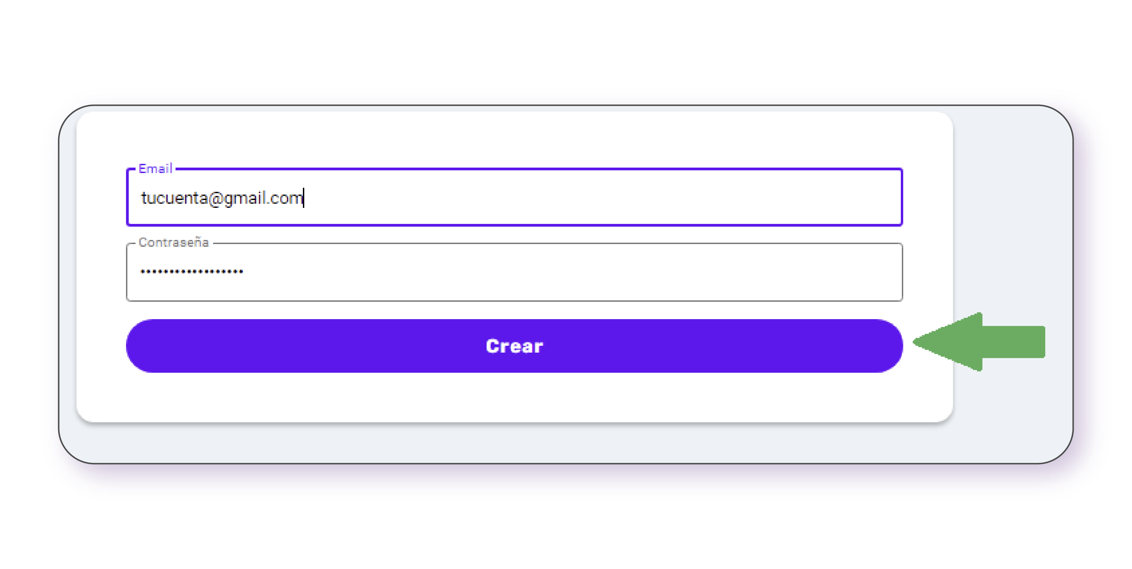Click the white Crear text label
1132x569 pixels.
[514, 346]
